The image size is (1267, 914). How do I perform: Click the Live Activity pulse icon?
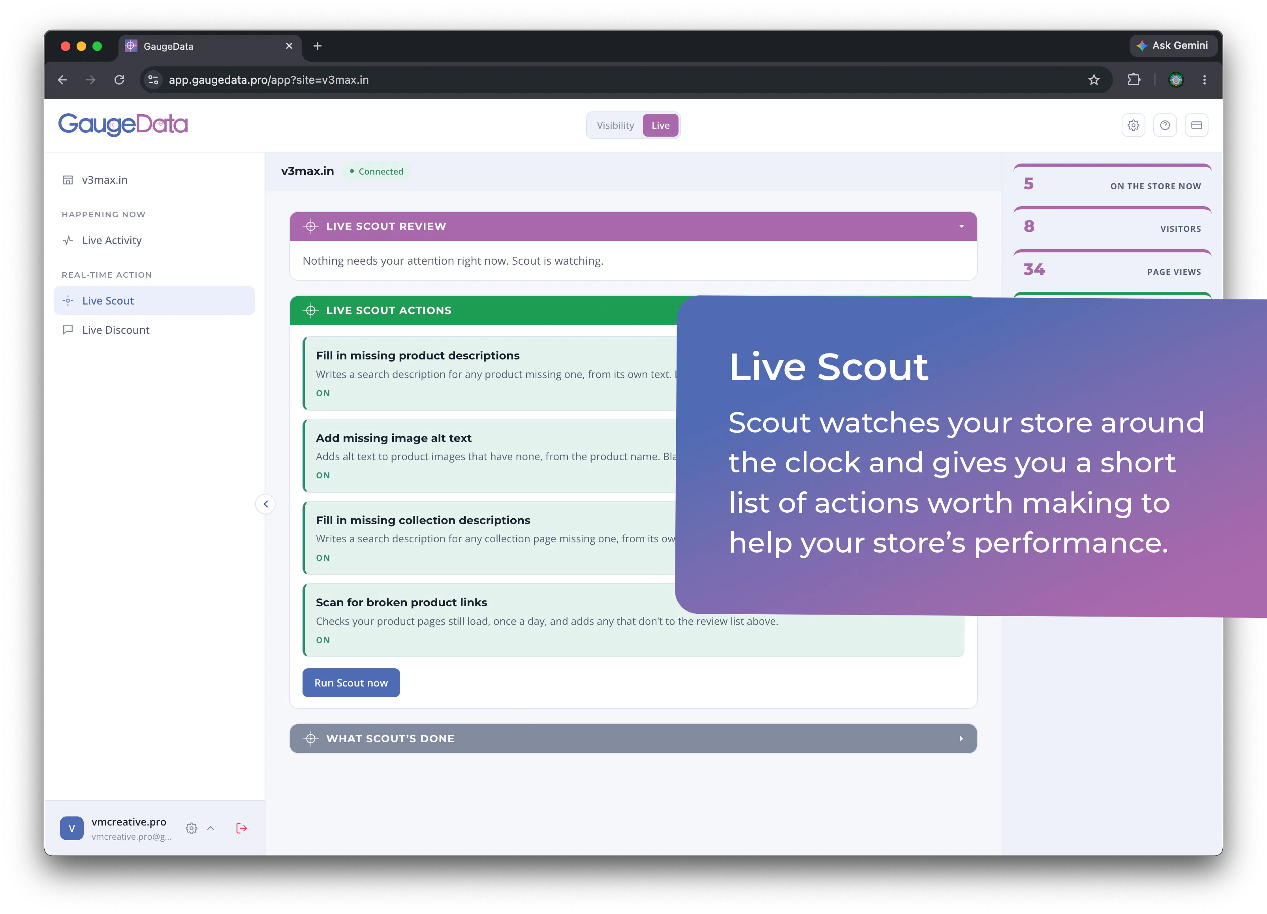[x=68, y=240]
